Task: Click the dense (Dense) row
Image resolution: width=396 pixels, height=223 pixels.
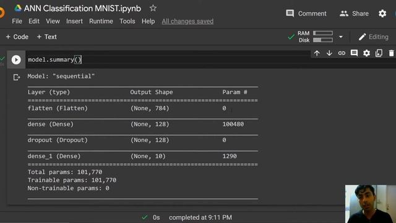Action: [143, 124]
